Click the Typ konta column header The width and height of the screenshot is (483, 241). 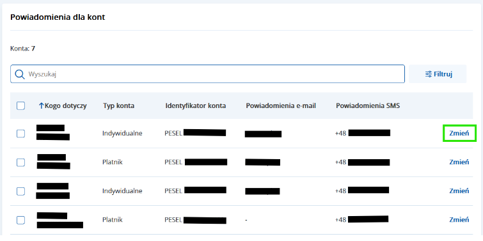click(x=118, y=106)
